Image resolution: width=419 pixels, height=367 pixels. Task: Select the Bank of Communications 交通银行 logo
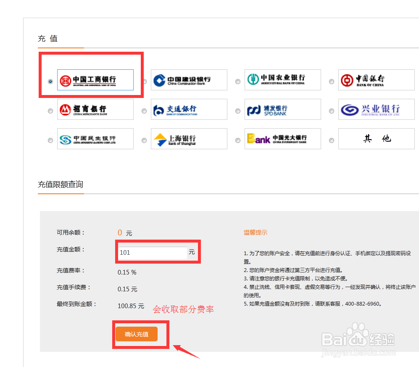189,109
